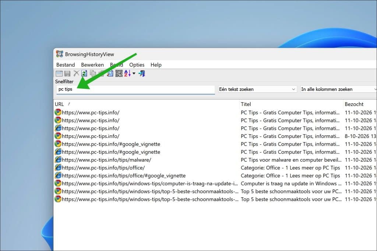Image resolution: width=377 pixels, height=251 pixels.
Task: Open Find via the magnifier toolbar icon
Action: click(110, 73)
